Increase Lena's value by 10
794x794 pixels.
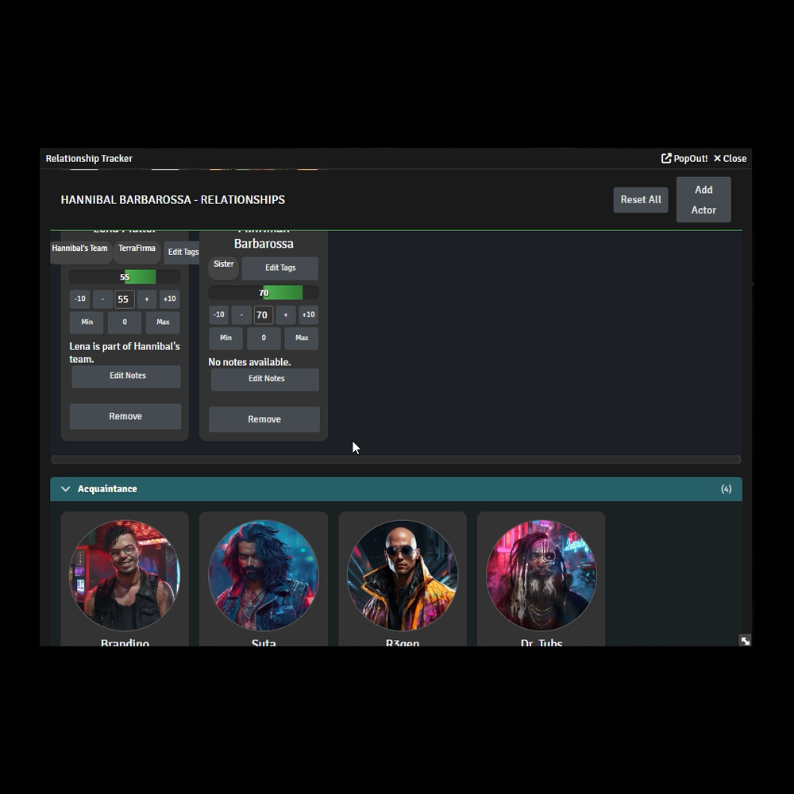pos(170,299)
